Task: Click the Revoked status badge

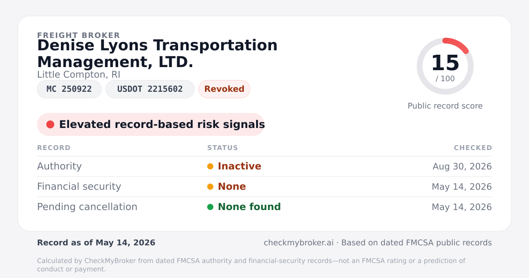Action: coord(224,89)
